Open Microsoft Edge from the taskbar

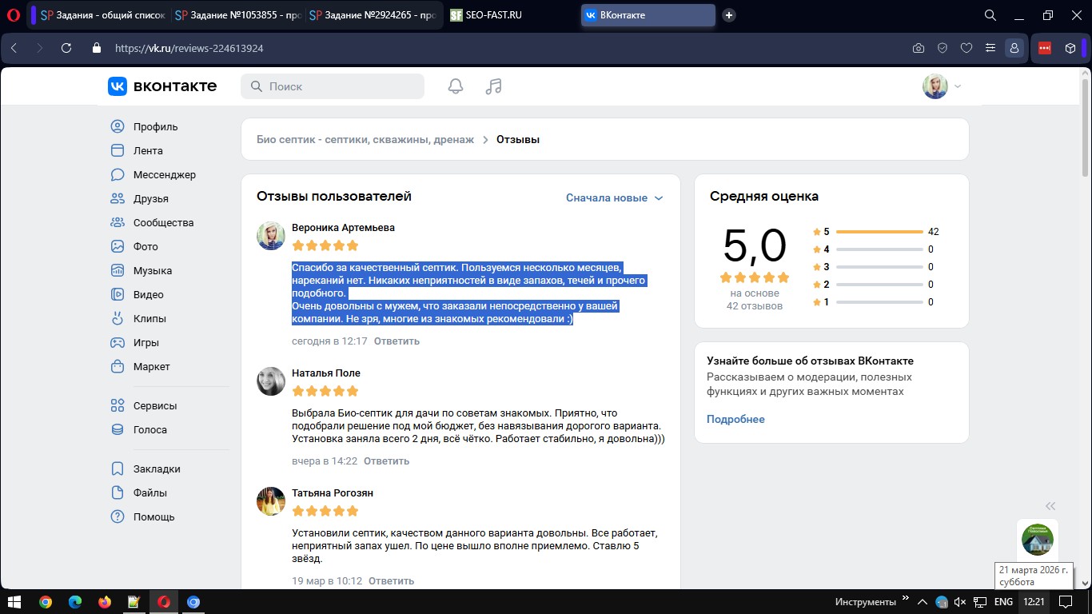[x=75, y=601]
